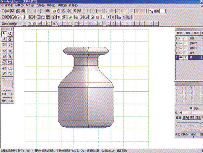Open the 立體 menu

point(41,6)
